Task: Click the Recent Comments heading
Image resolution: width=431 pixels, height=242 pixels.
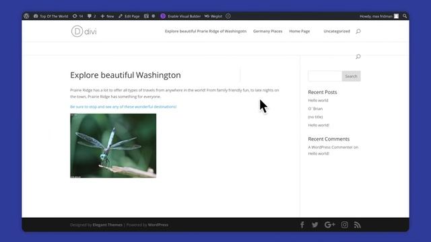Action: [x=329, y=139]
